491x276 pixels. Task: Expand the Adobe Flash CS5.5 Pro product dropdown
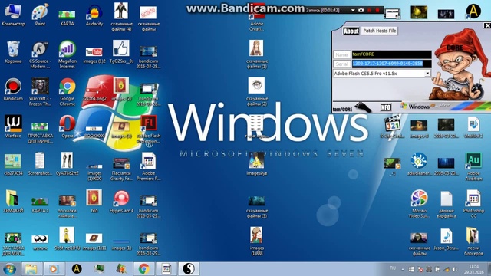pos(427,74)
